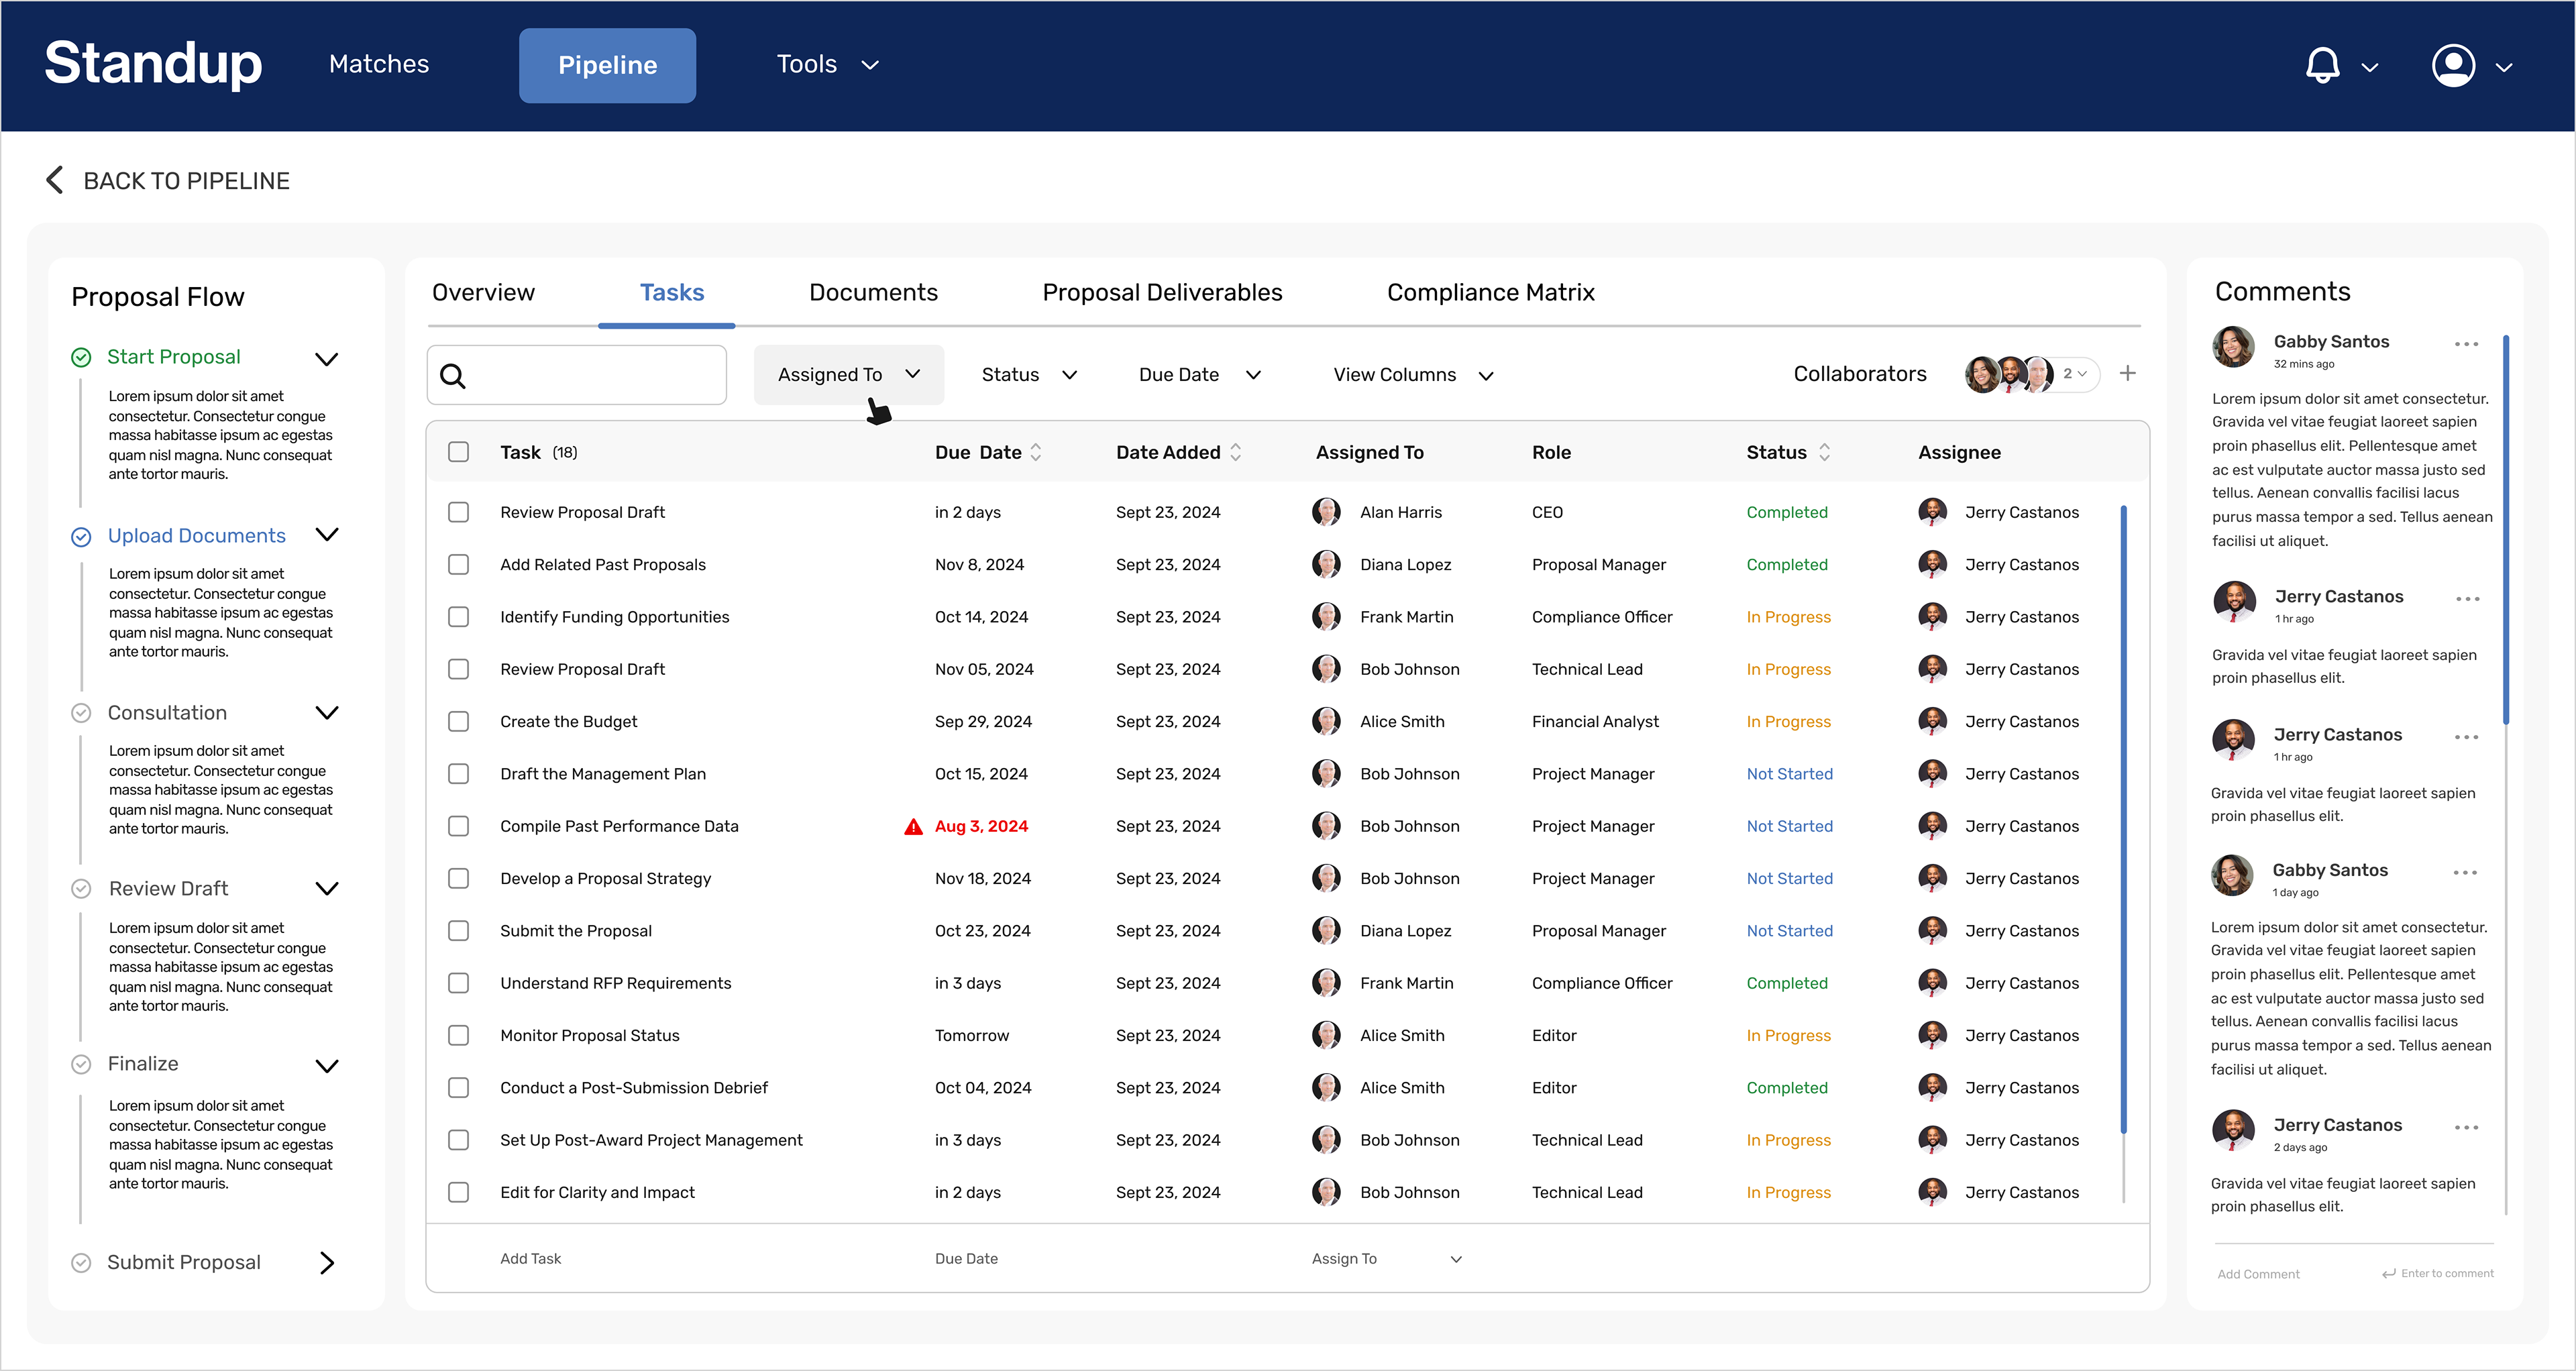Sort by the Status column arrows

[x=1824, y=452]
